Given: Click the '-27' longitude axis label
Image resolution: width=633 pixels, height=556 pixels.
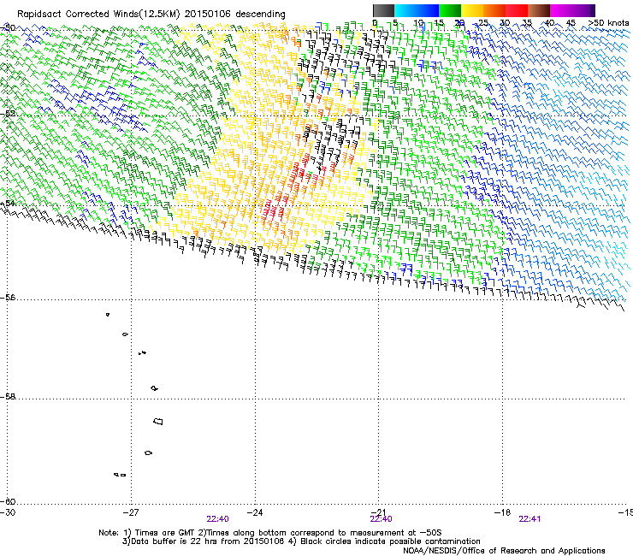Looking at the screenshot, I should 131,512.
